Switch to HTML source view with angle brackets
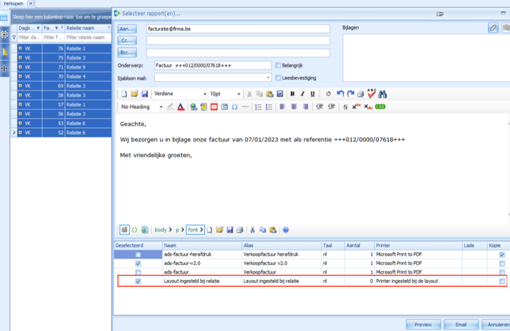The height and width of the screenshot is (331, 510). [135, 230]
